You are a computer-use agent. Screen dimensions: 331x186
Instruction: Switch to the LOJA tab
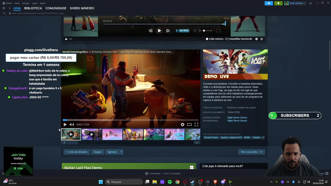[17, 8]
